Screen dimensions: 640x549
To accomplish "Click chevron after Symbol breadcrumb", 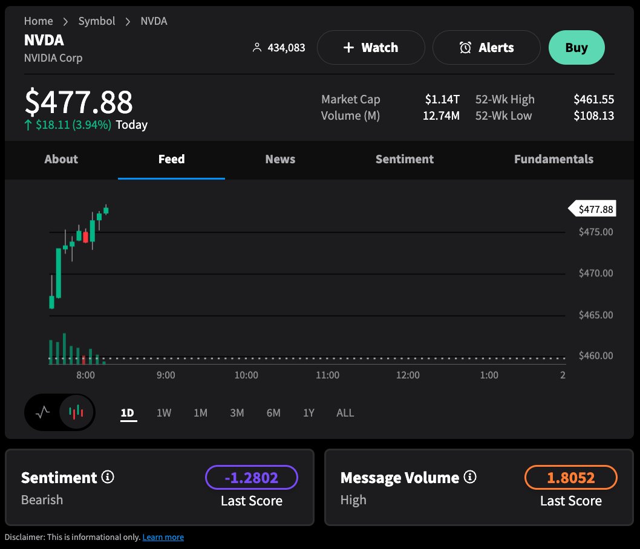I will point(128,22).
